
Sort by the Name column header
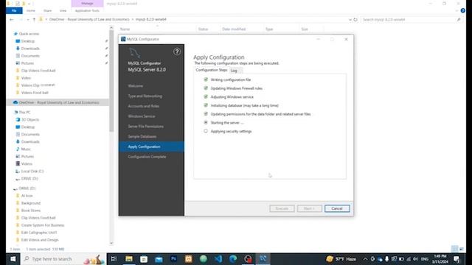click(x=125, y=29)
